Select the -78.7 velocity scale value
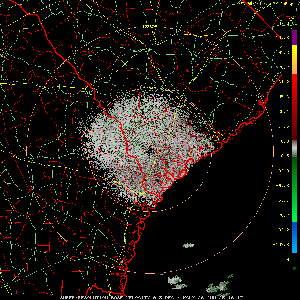300x300 pixels. [282, 215]
